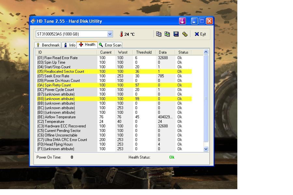Select the (F0) Head Flying Hours row

tap(114, 144)
